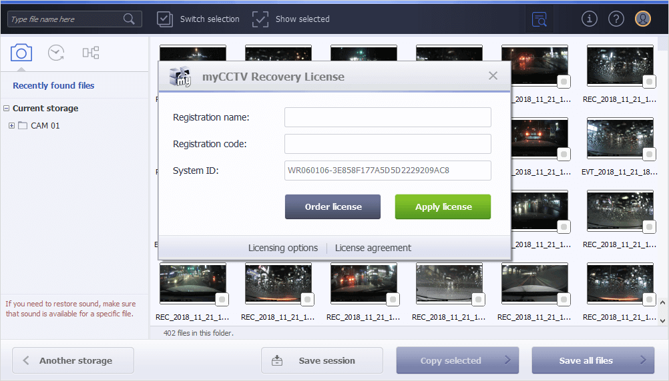Toggle checkbox on EVT_2018_11_21_18 thumbnail
Viewport: 669px width, 381px height.
(x=650, y=154)
